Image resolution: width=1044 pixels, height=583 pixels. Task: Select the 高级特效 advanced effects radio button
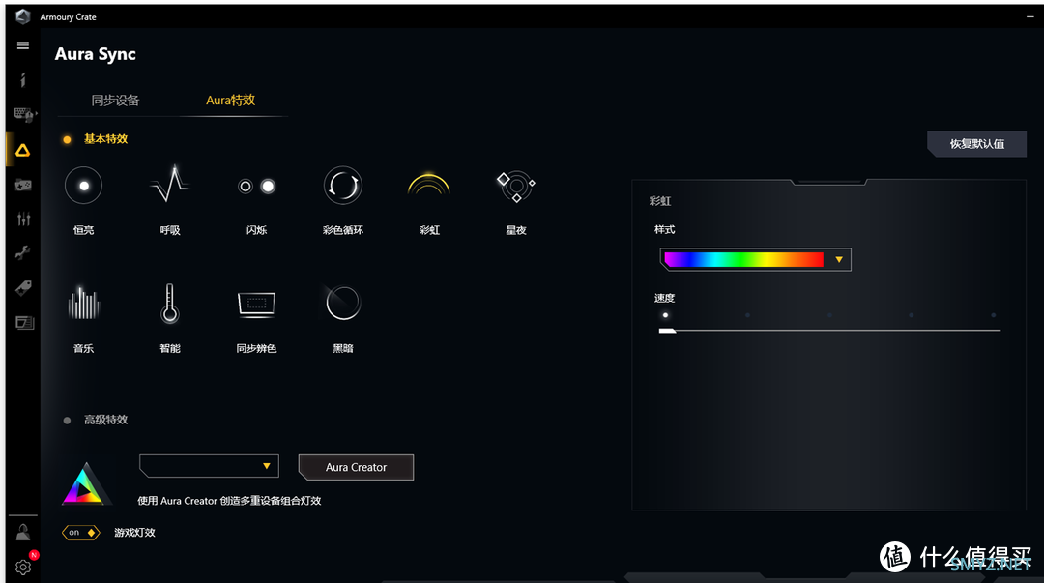(67, 421)
